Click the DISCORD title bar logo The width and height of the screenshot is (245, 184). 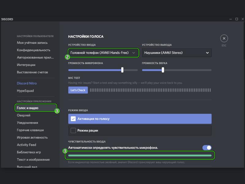coord(7,19)
